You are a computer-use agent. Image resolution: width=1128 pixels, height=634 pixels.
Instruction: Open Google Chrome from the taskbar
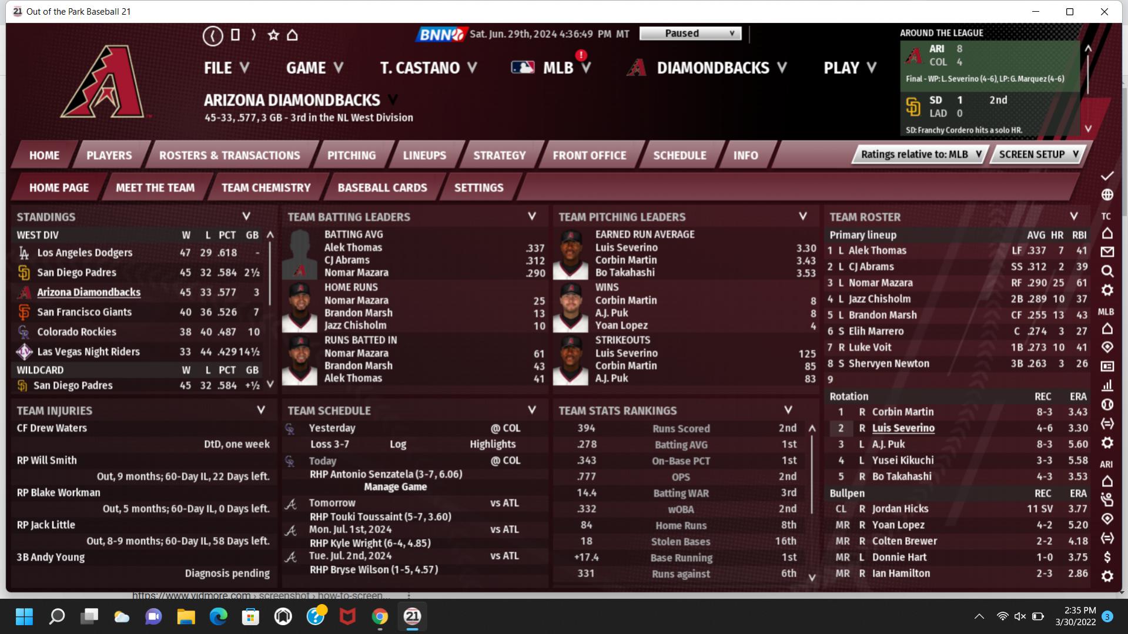(x=380, y=616)
